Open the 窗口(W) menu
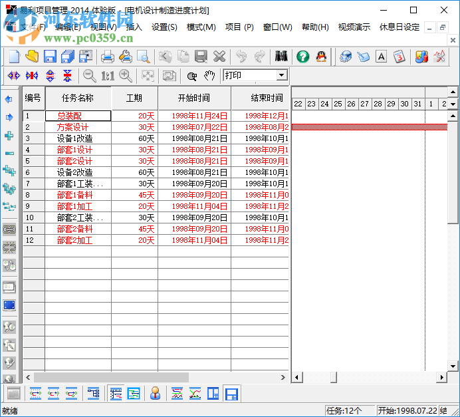460x417 pixels. [x=277, y=27]
